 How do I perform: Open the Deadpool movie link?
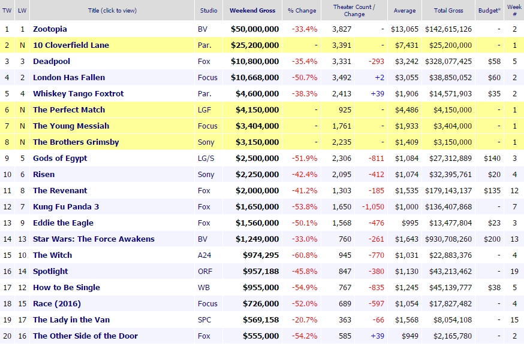tap(52, 62)
